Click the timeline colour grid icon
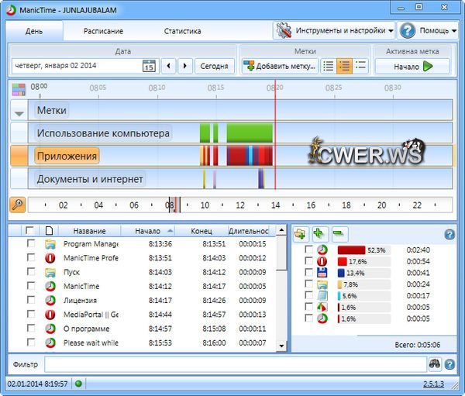The height and width of the screenshot is (396, 465). pos(19,90)
